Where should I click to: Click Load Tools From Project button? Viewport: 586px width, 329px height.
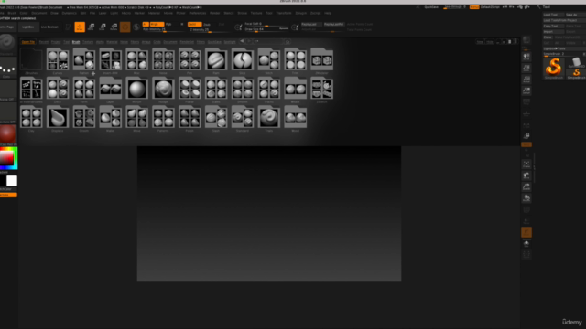(x=564, y=20)
